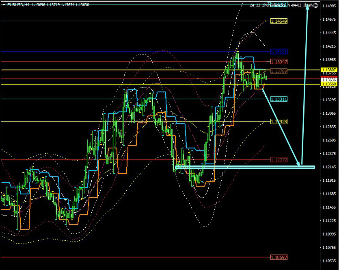Click 1.10765 on the price scale

click(329, 248)
